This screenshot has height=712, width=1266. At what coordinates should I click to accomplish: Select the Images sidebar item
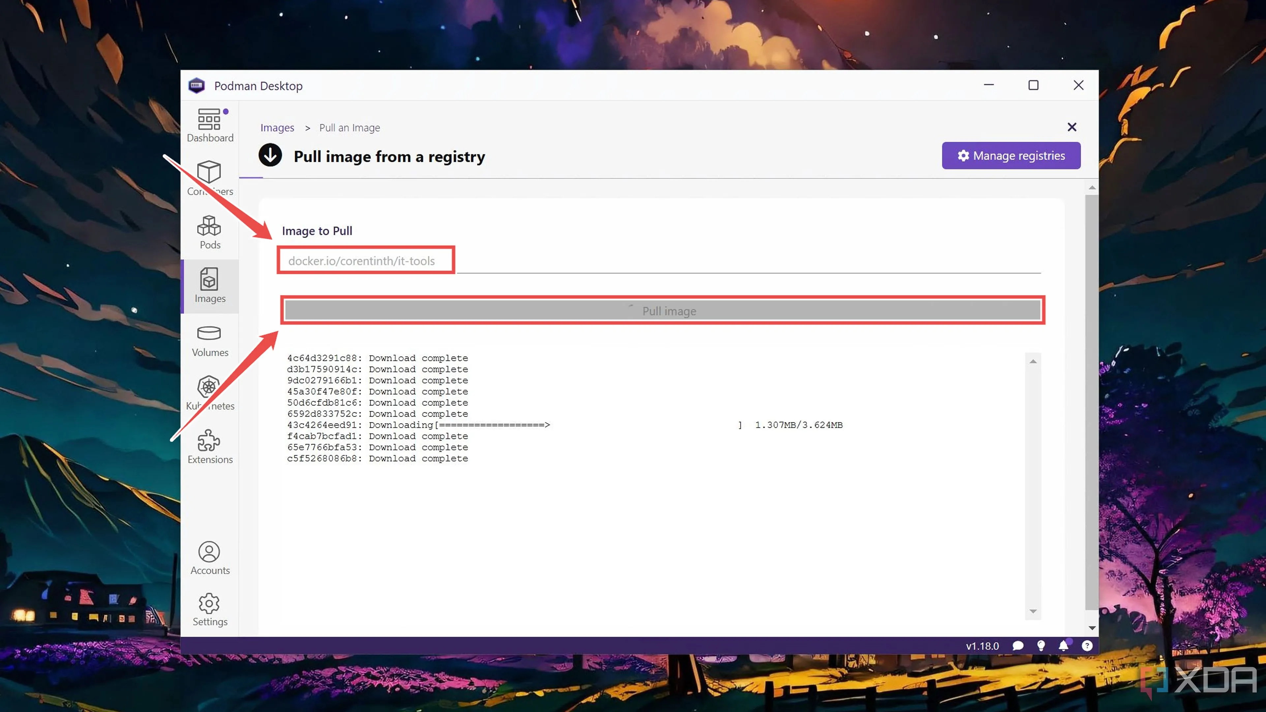coord(210,286)
